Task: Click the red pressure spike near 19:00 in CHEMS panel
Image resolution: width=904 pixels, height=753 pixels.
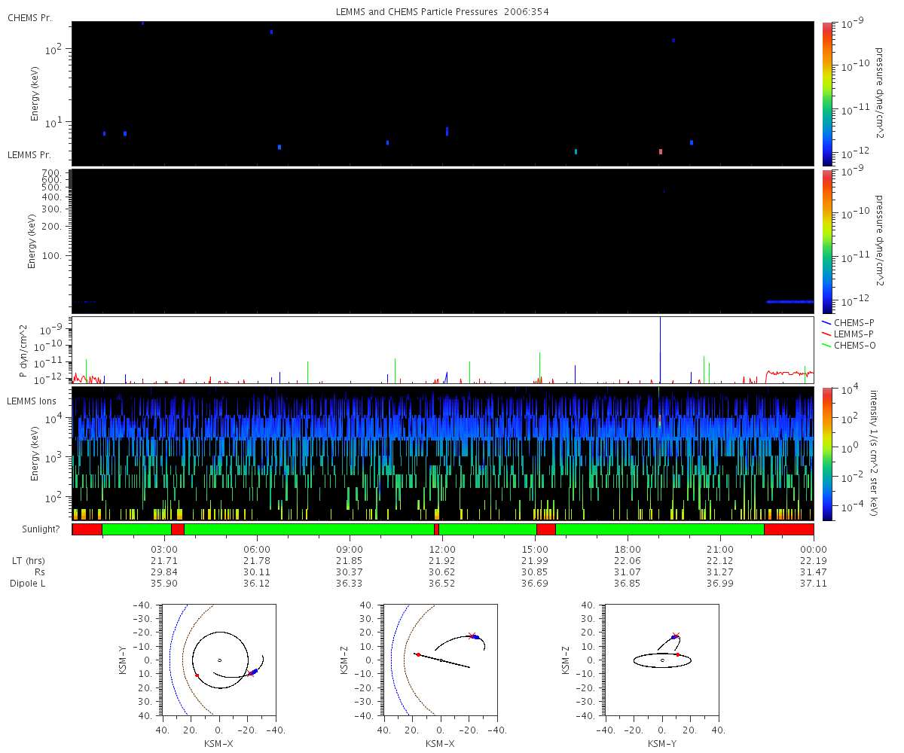Action: pos(661,151)
